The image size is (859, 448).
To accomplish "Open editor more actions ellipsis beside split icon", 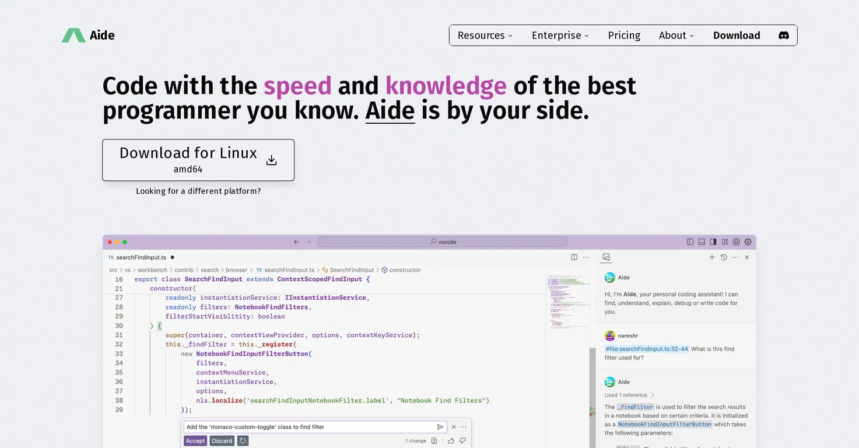I will click(586, 257).
